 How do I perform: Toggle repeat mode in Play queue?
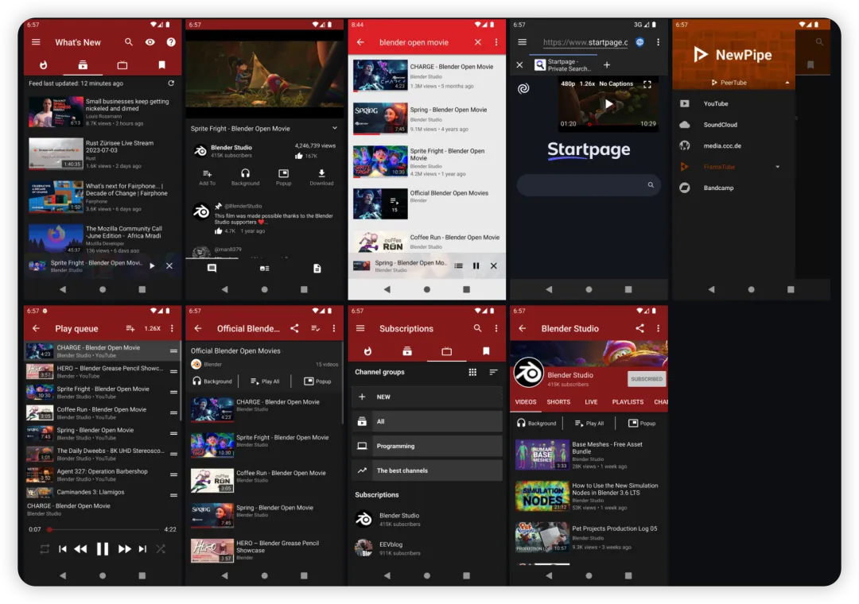pyautogui.click(x=45, y=548)
